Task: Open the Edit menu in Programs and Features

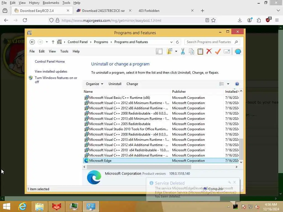Action: (42, 51)
